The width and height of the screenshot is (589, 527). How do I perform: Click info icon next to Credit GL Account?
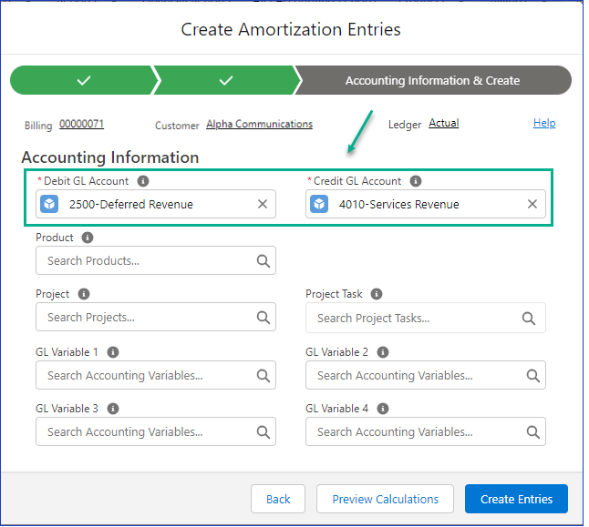[416, 181]
